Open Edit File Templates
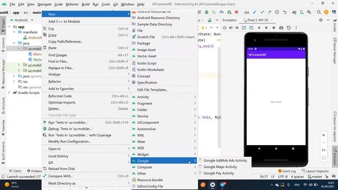This screenshot has height=190, width=338. pos(164,90)
